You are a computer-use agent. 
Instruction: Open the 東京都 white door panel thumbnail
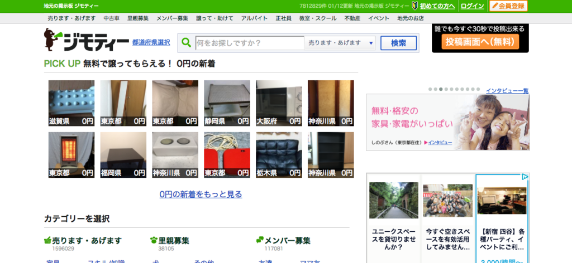(123, 103)
